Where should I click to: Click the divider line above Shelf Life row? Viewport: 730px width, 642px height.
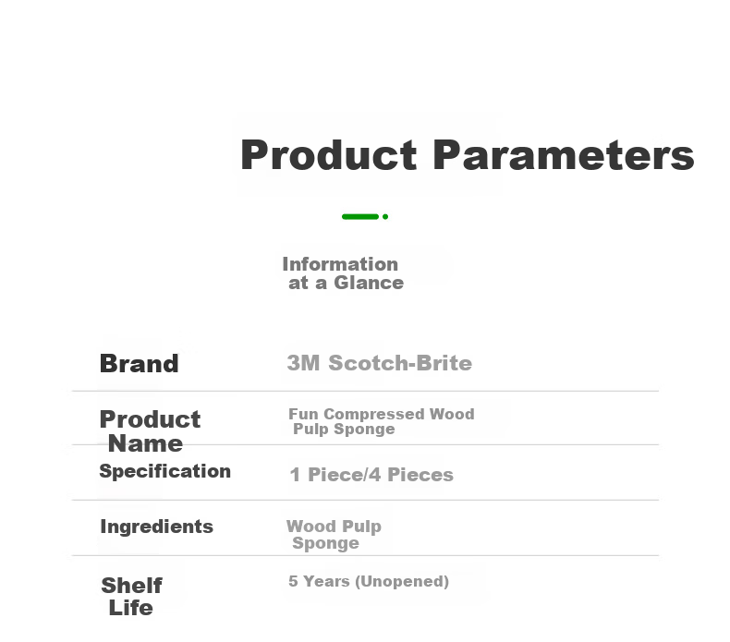pyautogui.click(x=366, y=555)
